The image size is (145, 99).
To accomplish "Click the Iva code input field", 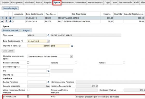I will click(37, 71).
